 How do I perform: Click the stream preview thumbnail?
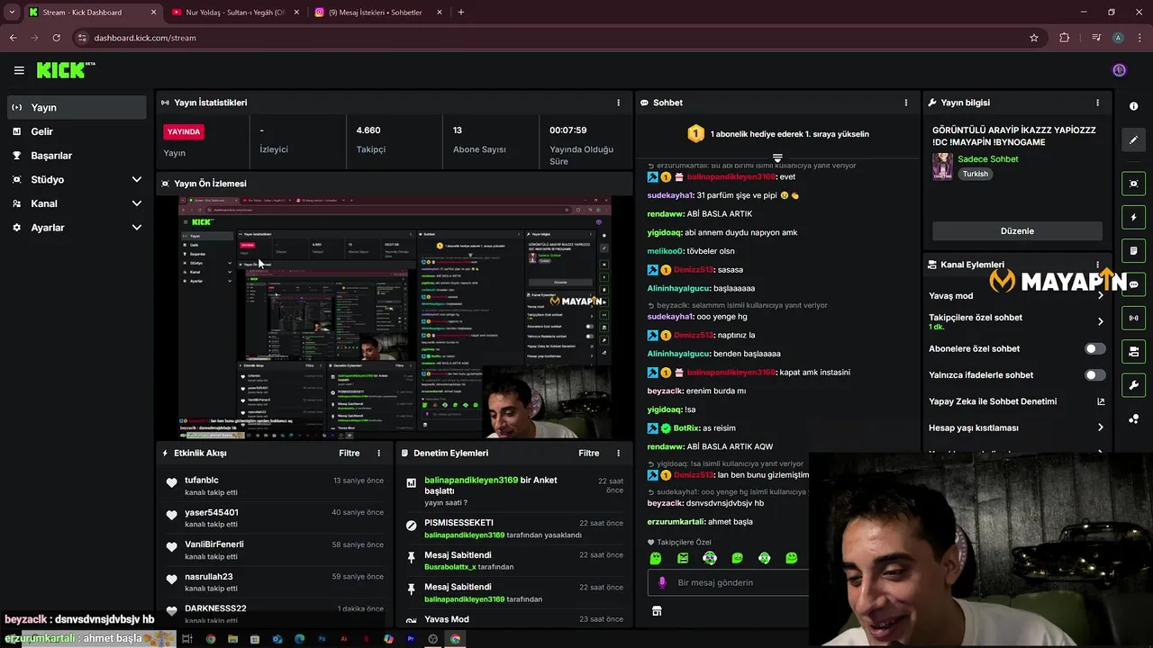395,318
